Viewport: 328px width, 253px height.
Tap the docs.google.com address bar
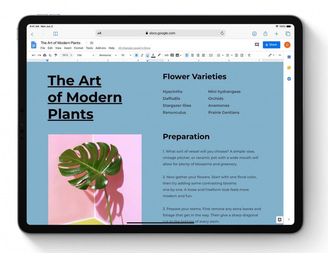click(160, 33)
